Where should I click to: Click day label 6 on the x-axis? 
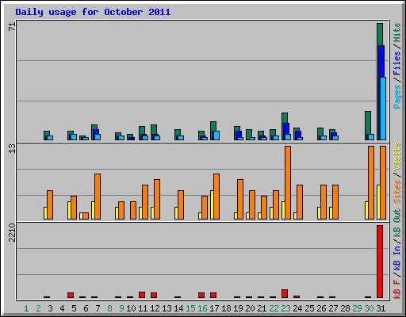tap(86, 308)
